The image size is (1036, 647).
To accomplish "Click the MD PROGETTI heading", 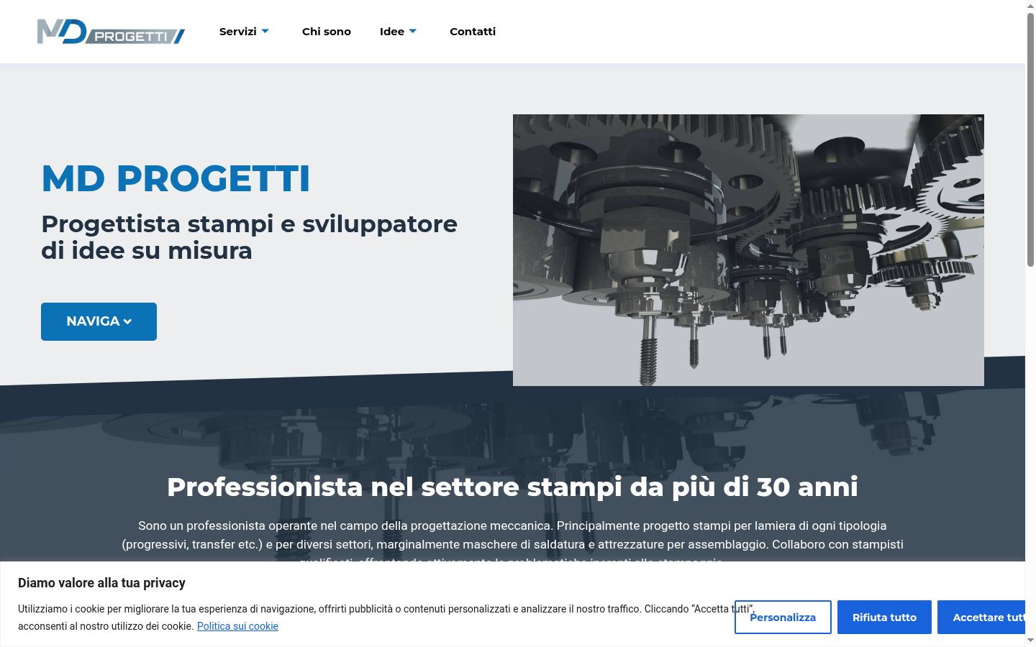I will click(176, 178).
